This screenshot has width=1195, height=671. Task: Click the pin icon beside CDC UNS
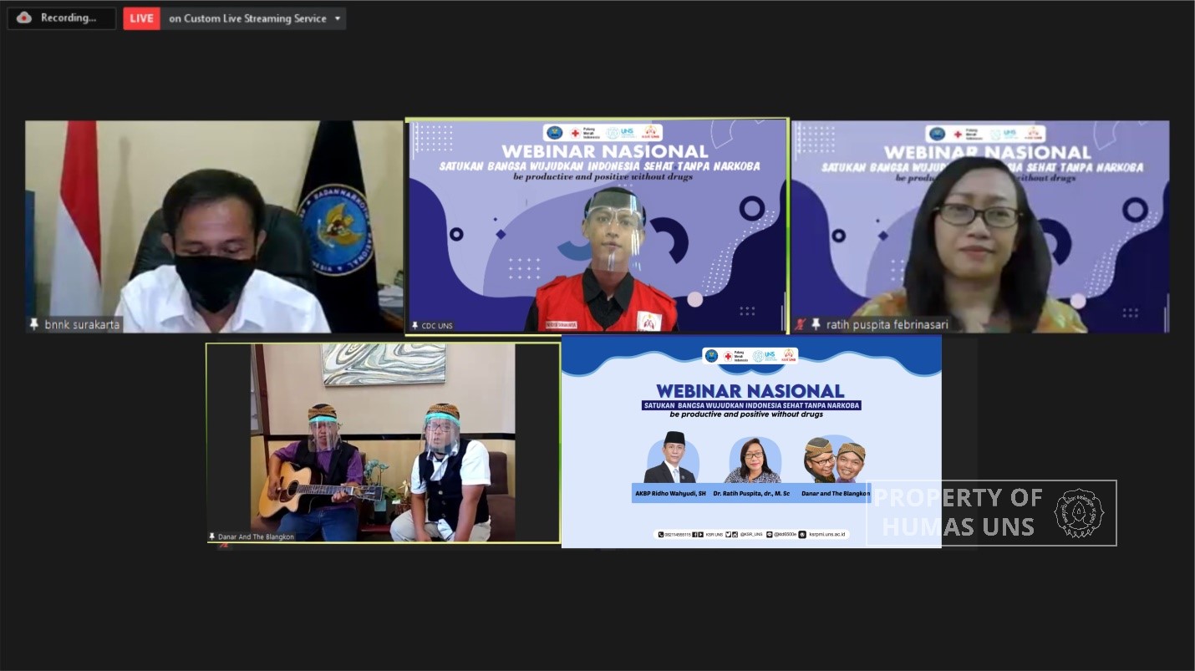pos(415,325)
